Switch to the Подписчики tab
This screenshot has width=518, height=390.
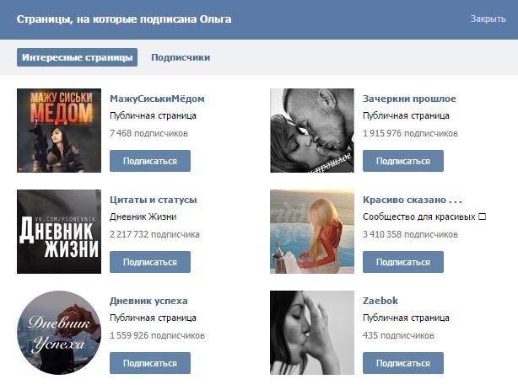[x=181, y=57]
